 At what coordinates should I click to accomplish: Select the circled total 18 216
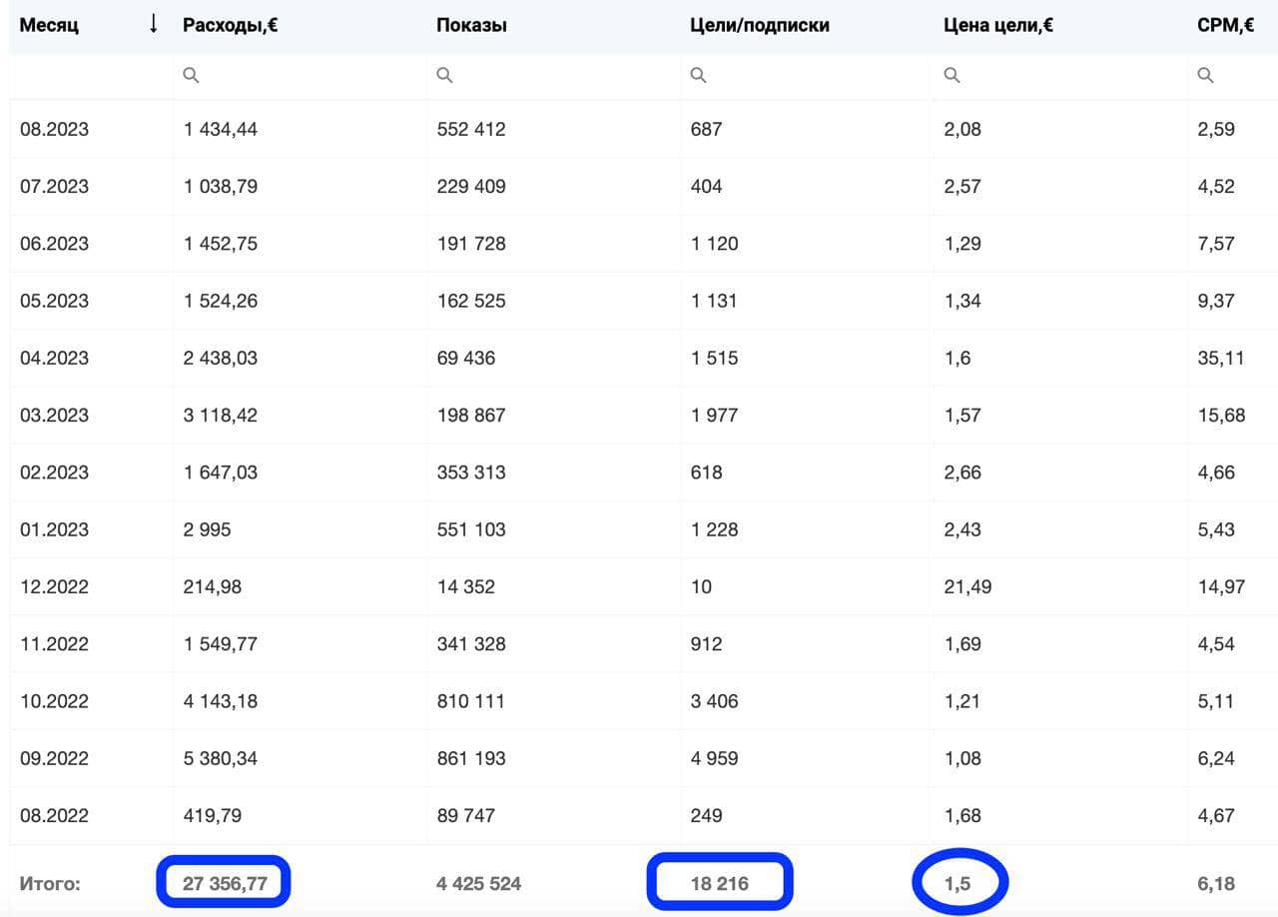coord(719,882)
